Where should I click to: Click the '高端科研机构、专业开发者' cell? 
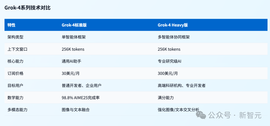click(181, 85)
